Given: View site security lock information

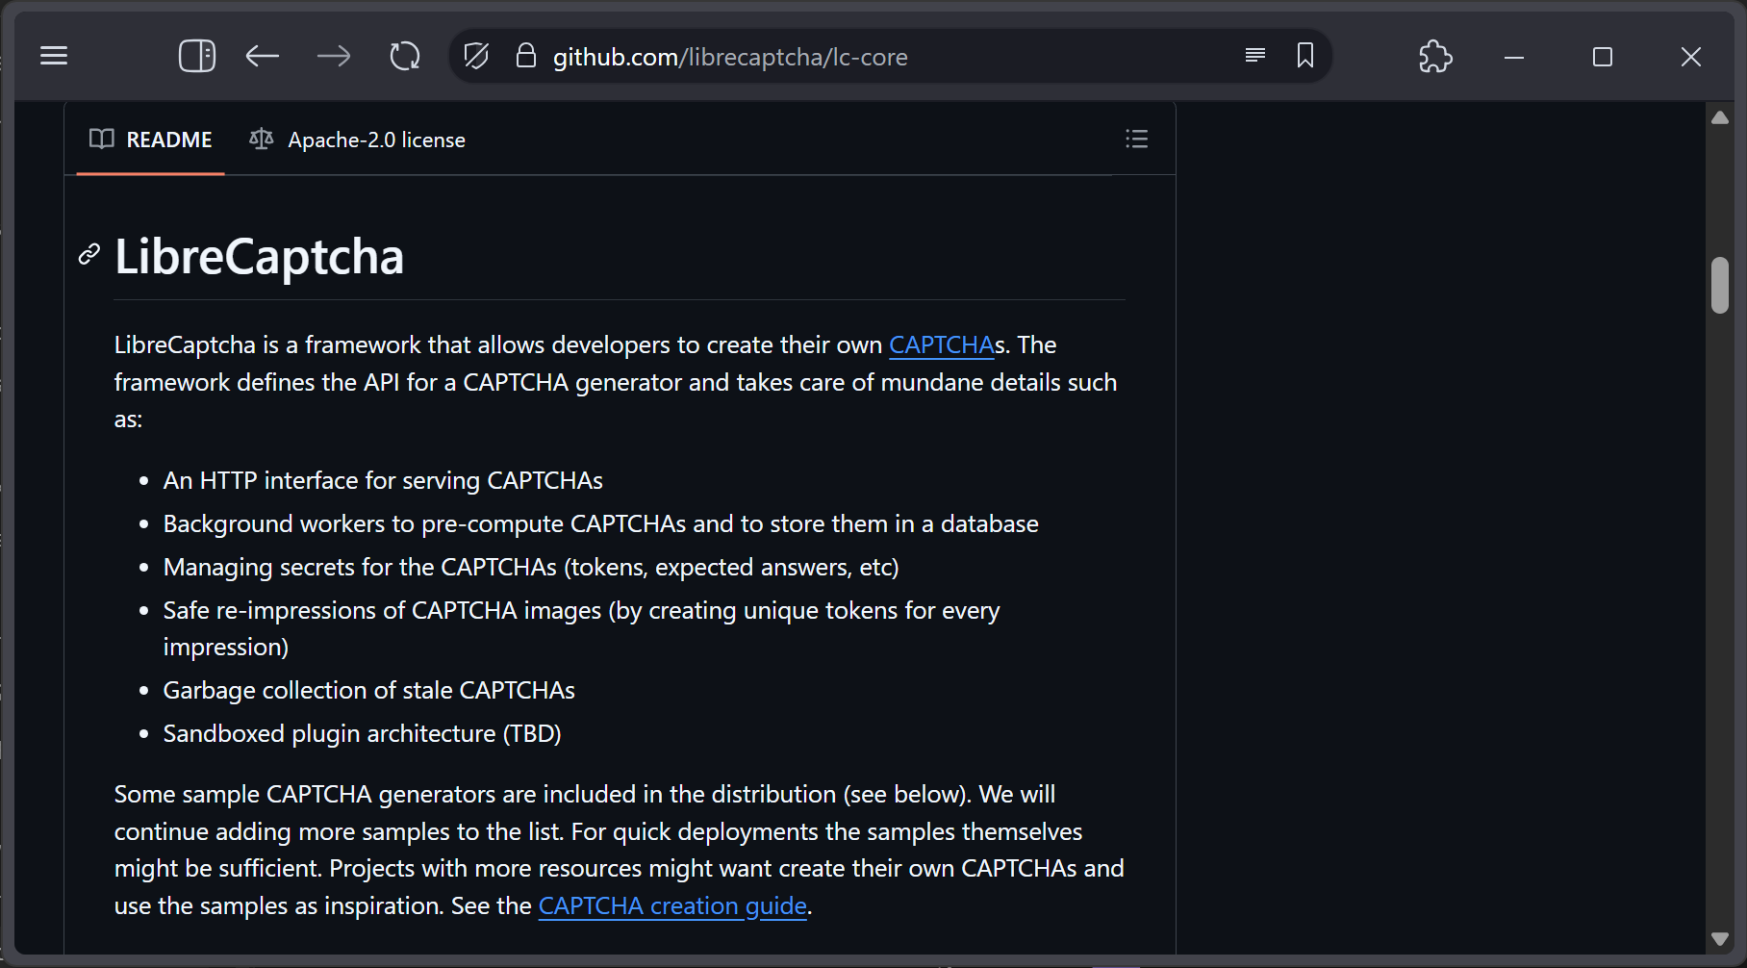Looking at the screenshot, I should [525, 56].
